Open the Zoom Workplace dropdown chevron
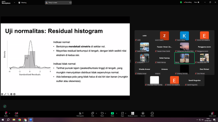Screen dimensions: 218x122 (x=14, y=2)
